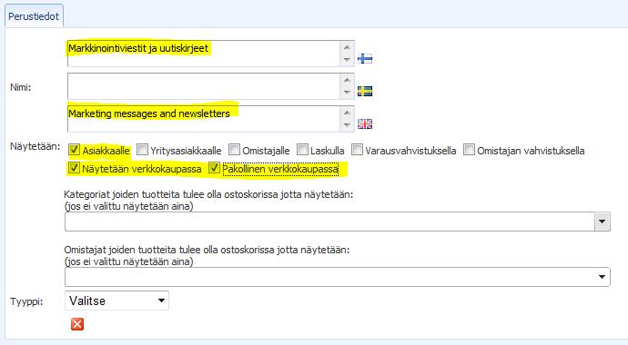
Task: Enable the Varausvahvistuksella checkbox
Action: click(357, 150)
